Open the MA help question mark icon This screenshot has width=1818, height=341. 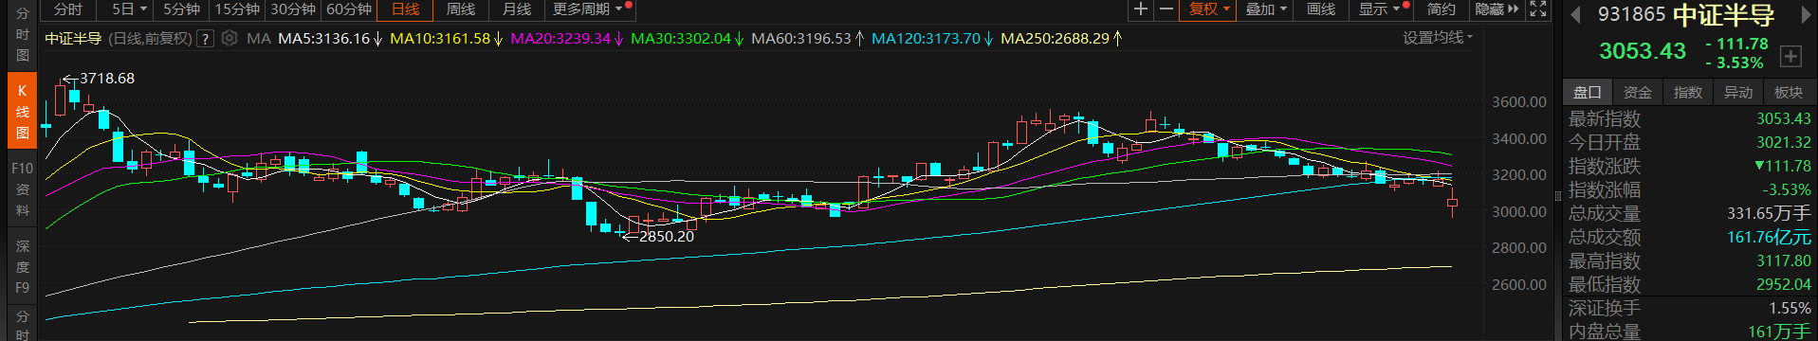pos(204,39)
